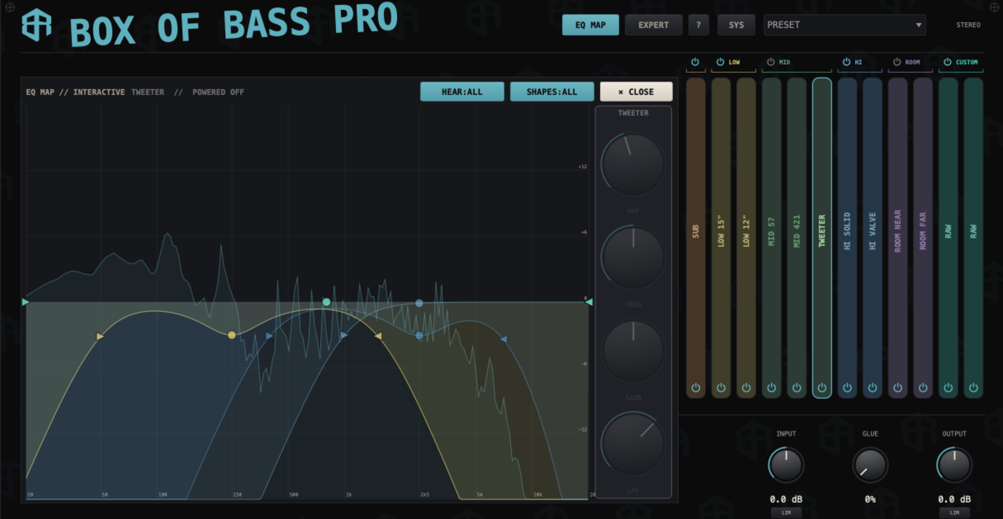Toggle the LIM limiter under INPUT
The width and height of the screenshot is (1003, 519).
coord(786,513)
